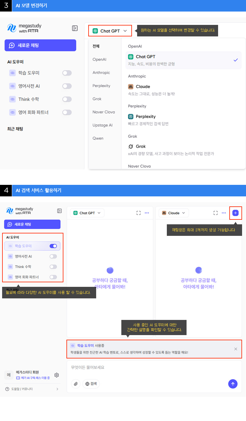The height and width of the screenshot is (421, 246).
Task: Open 메가 AI 구독 패스 이용 중 link
Action: click(33, 378)
